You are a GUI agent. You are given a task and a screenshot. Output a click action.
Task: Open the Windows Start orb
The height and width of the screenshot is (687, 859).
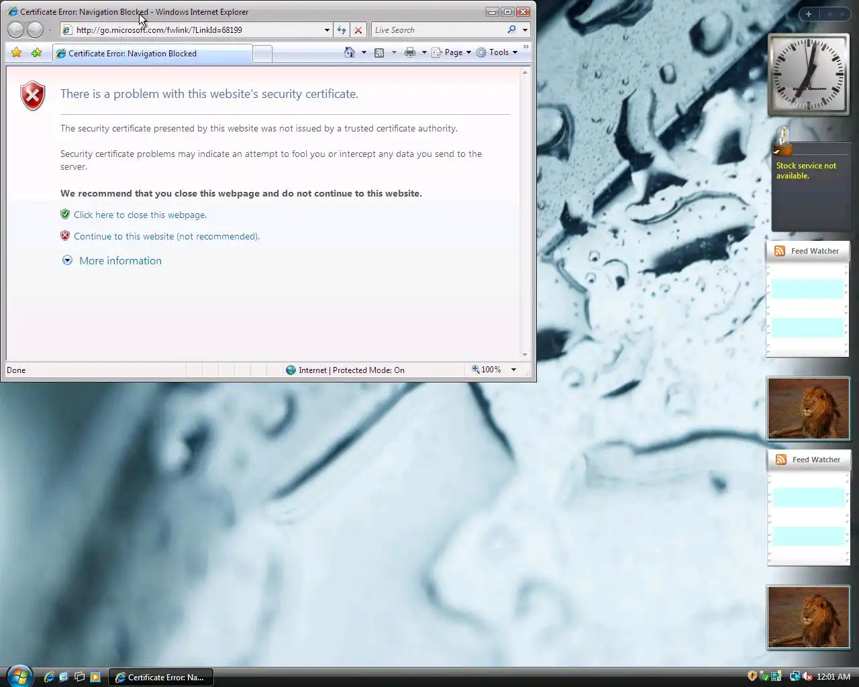coord(19,676)
